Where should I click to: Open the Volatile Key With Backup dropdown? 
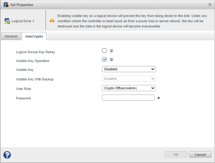(x=129, y=79)
